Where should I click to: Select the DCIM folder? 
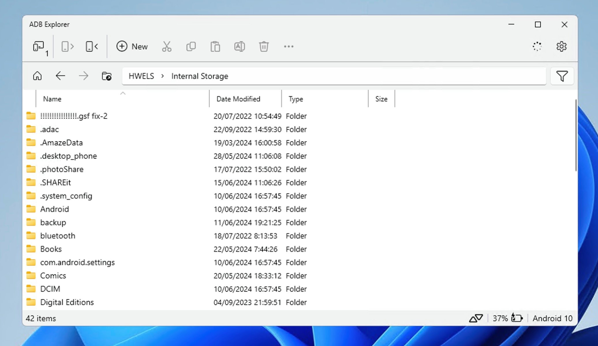[50, 289]
